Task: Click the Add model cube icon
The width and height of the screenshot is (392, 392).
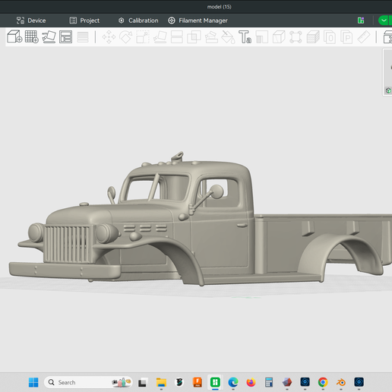Action: click(14, 37)
